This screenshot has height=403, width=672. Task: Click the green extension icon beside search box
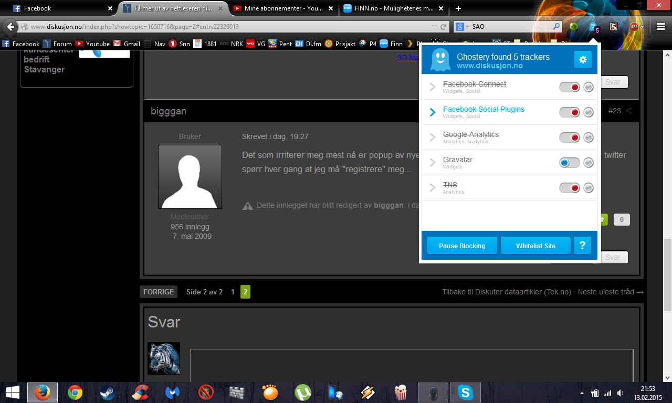[574, 27]
